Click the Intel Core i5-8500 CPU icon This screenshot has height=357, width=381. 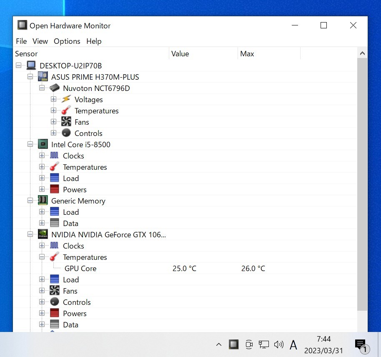[43, 144]
